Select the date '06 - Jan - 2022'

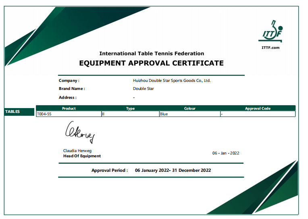[x=226, y=153]
